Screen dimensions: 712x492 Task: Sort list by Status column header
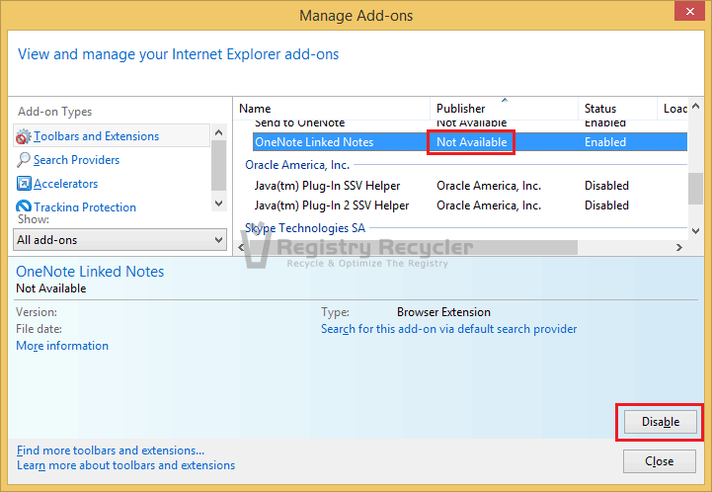(x=617, y=109)
